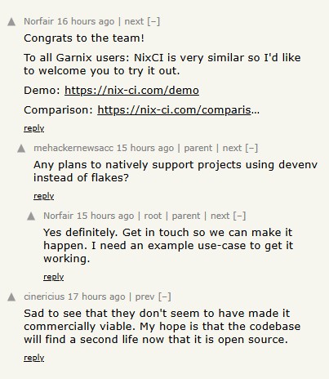Go to root from Norfair's nested reply
Viewport: 329px width, 379px height.
pyautogui.click(x=153, y=216)
